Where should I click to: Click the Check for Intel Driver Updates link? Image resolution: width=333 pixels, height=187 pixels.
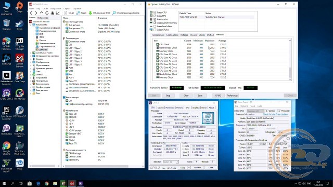(276, 114)
